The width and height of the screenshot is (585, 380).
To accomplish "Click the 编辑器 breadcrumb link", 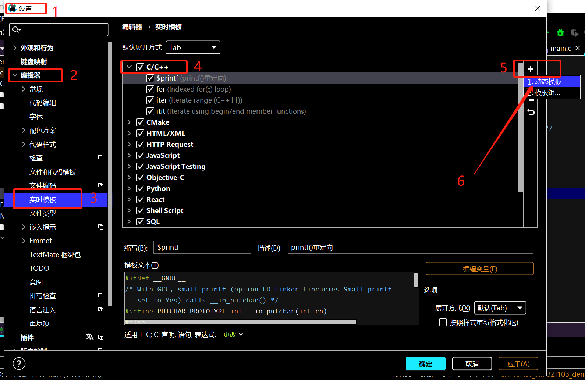I will click(x=132, y=27).
